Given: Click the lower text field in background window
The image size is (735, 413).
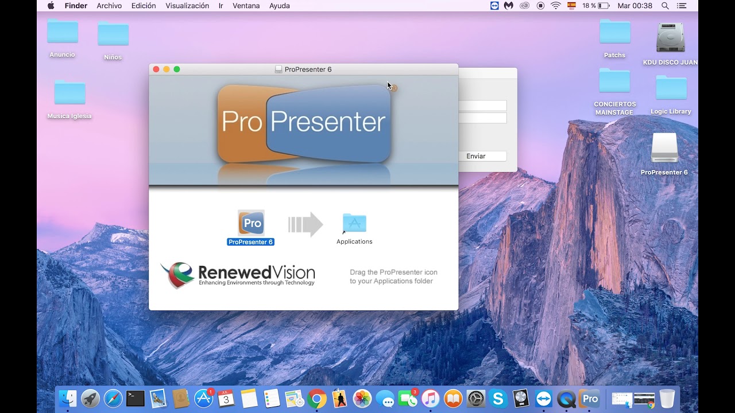Looking at the screenshot, I should pos(482,118).
